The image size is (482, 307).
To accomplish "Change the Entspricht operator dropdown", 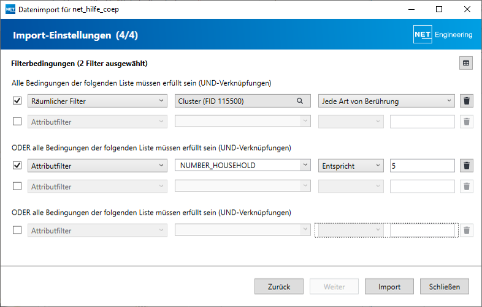I will 351,166.
